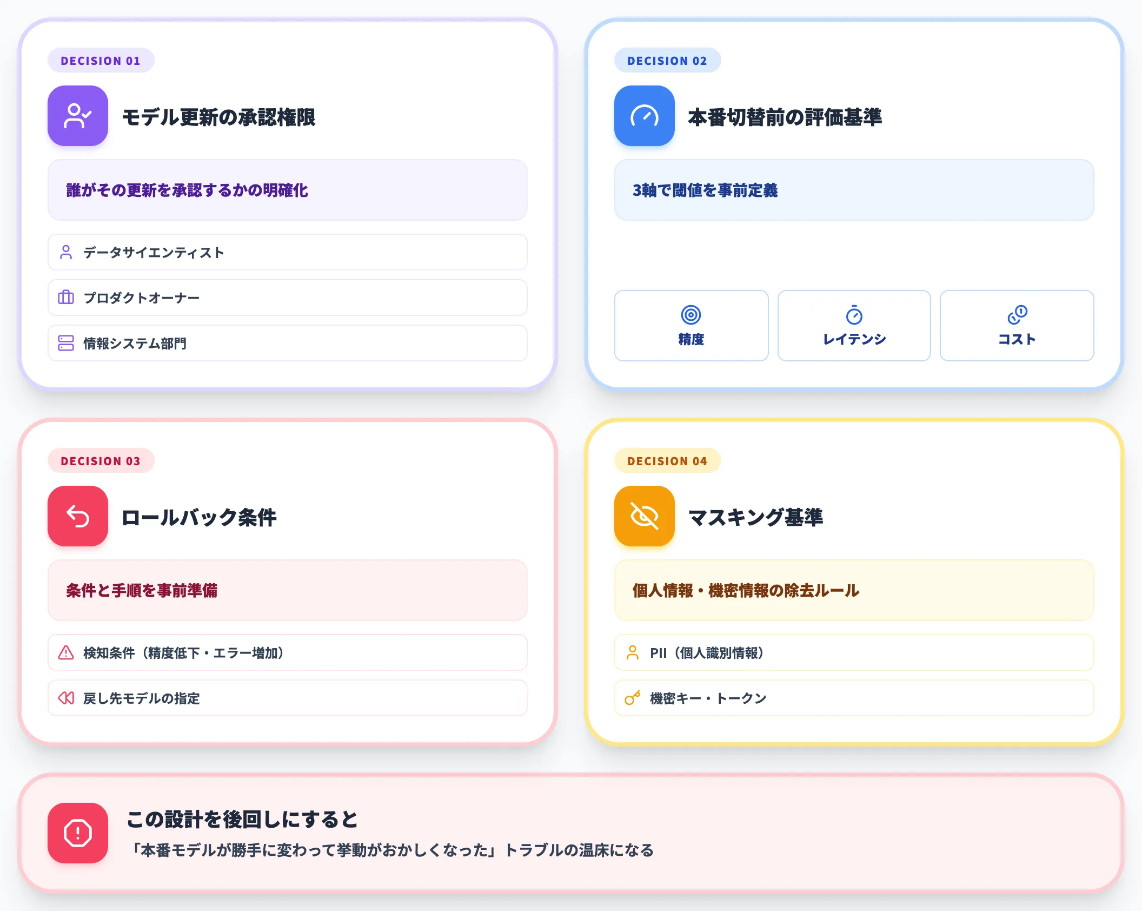This screenshot has height=911, width=1142.
Task: Click the heading モデル更新の承認権限
Action: click(x=219, y=117)
